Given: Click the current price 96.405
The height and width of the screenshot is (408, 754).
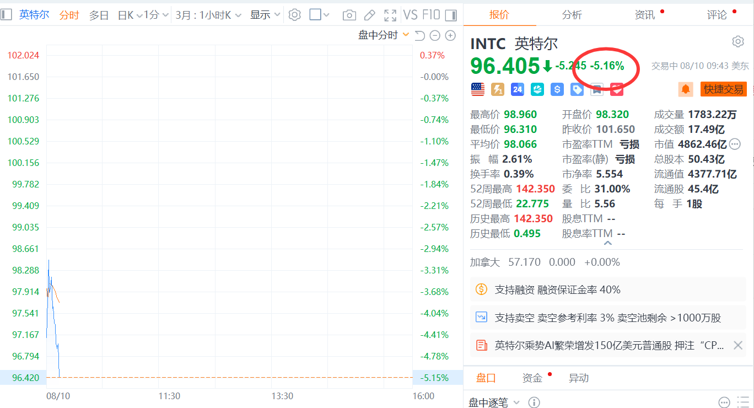Looking at the screenshot, I should click(505, 66).
